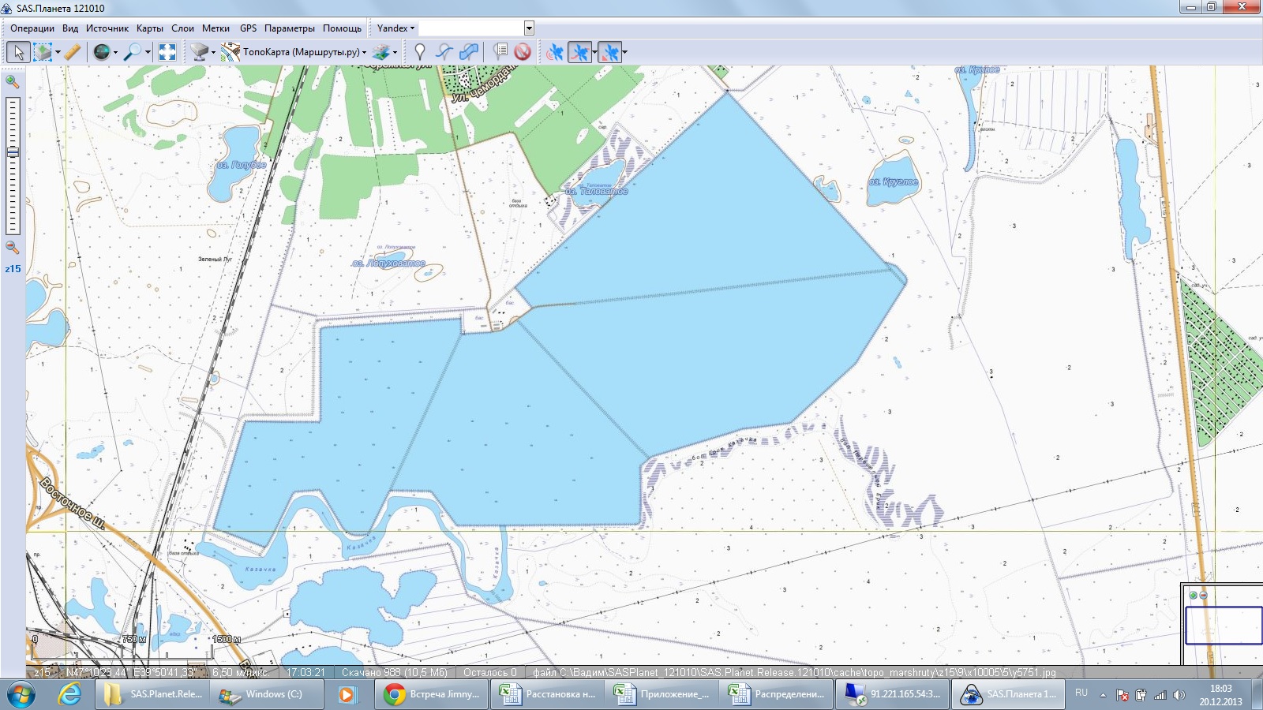This screenshot has height=710, width=1263.
Task: Expand the source selection dropdown arrow
Action: pyautogui.click(x=213, y=53)
